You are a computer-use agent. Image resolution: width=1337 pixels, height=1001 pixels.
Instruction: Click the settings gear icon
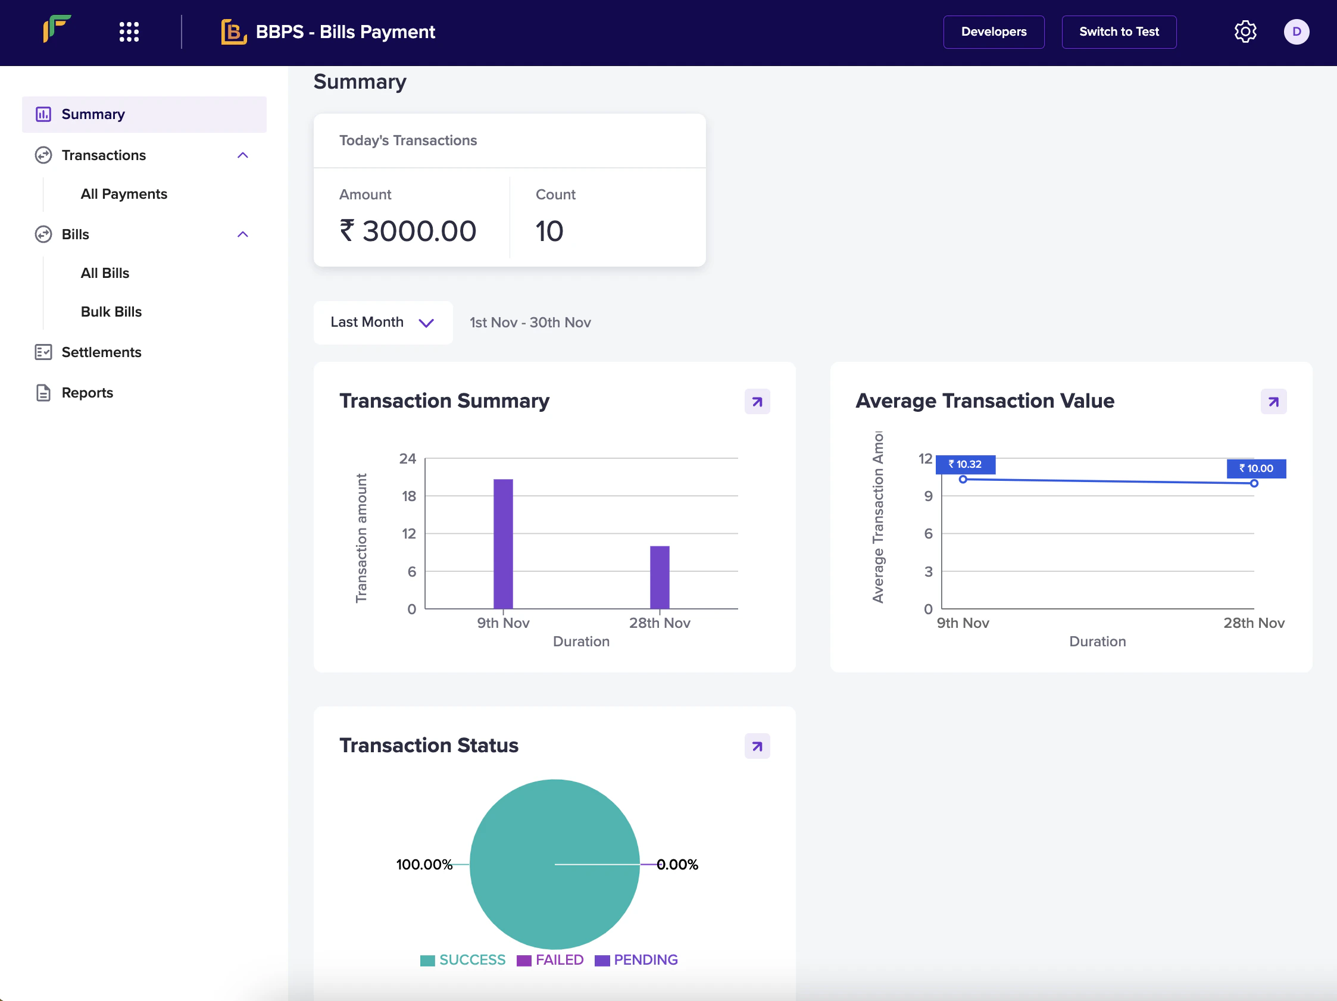pyautogui.click(x=1245, y=32)
